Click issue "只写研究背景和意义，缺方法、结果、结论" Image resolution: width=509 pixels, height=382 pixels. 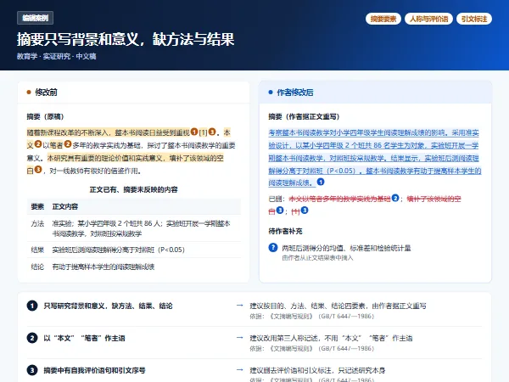pos(108,306)
